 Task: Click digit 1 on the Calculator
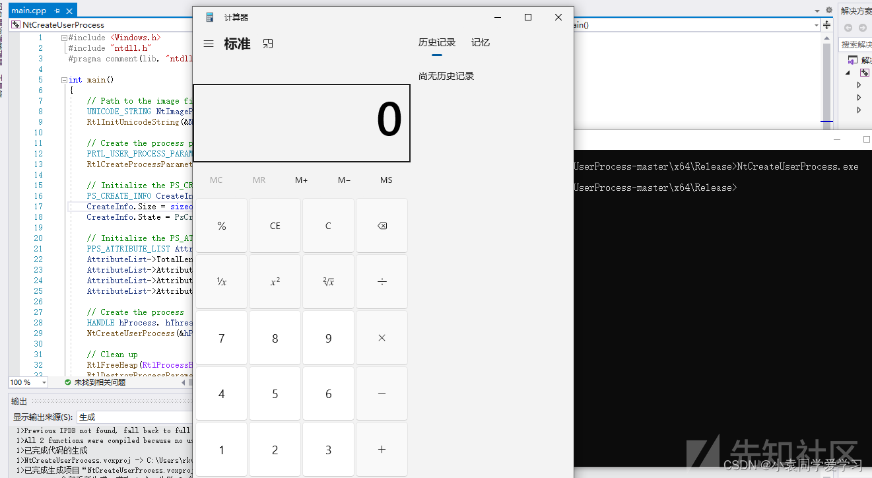tap(222, 450)
